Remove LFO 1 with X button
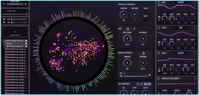The width and height of the screenshot is (199, 95). [195, 2]
